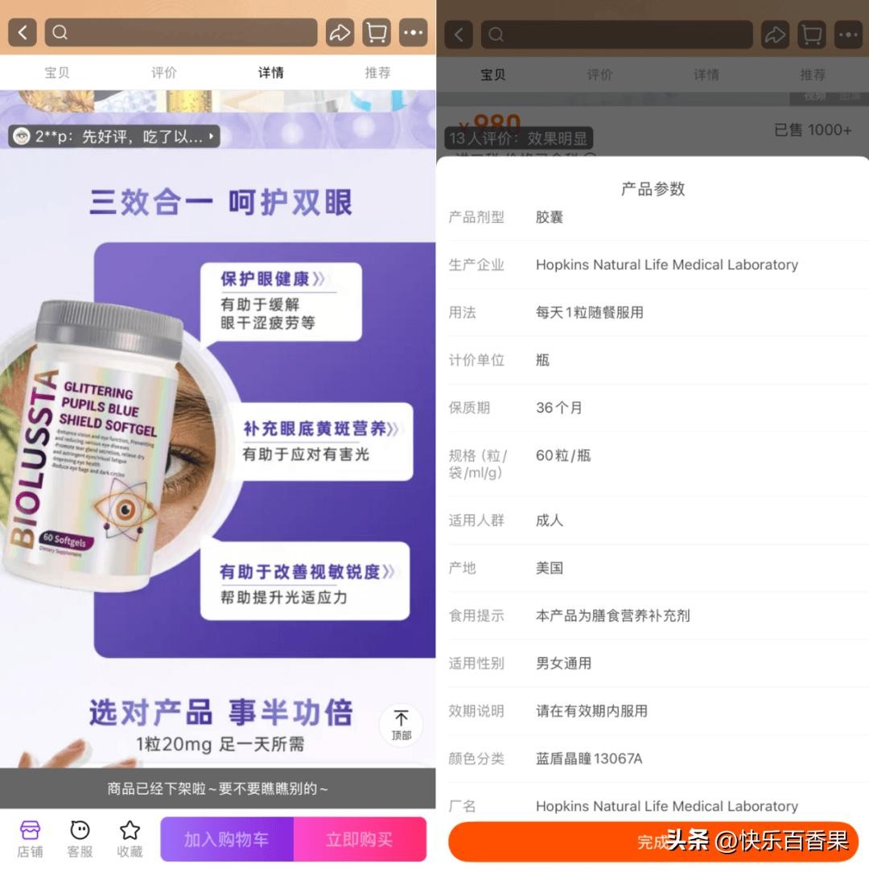
Task: Open the three-dot more menu on left screen
Action: (414, 32)
